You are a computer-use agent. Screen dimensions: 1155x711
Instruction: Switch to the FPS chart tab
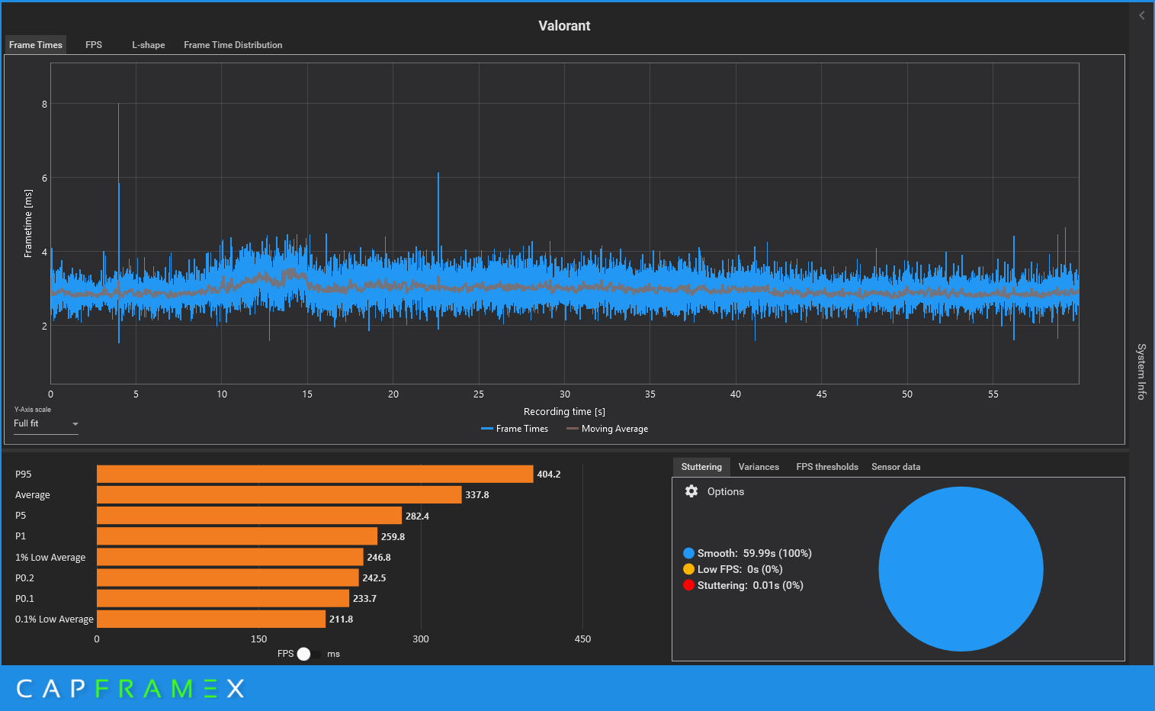coord(94,45)
